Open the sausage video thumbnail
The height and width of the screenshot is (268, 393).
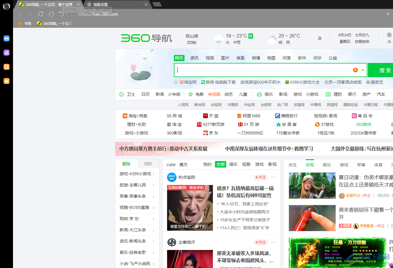click(312, 218)
